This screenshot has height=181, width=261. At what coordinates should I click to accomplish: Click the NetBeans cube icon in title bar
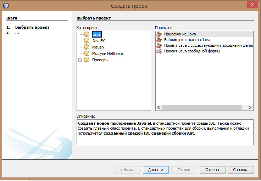[6, 6]
